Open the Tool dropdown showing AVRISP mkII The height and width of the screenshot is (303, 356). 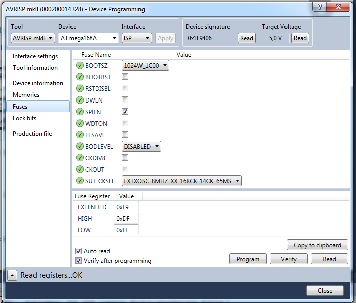[33, 38]
